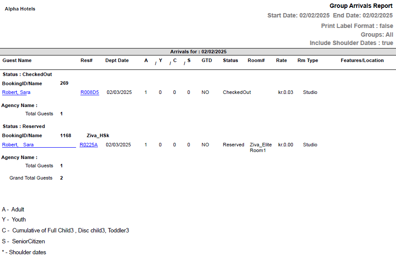
Task: Click the Ziva_Elite Room1 room value
Action: (x=261, y=147)
